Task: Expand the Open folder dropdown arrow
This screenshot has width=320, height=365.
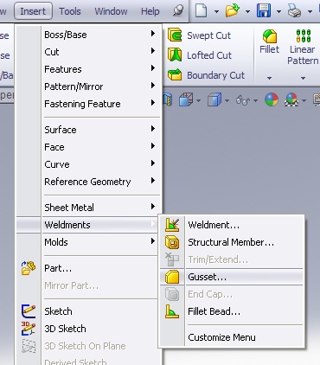Action: pyautogui.click(x=247, y=12)
